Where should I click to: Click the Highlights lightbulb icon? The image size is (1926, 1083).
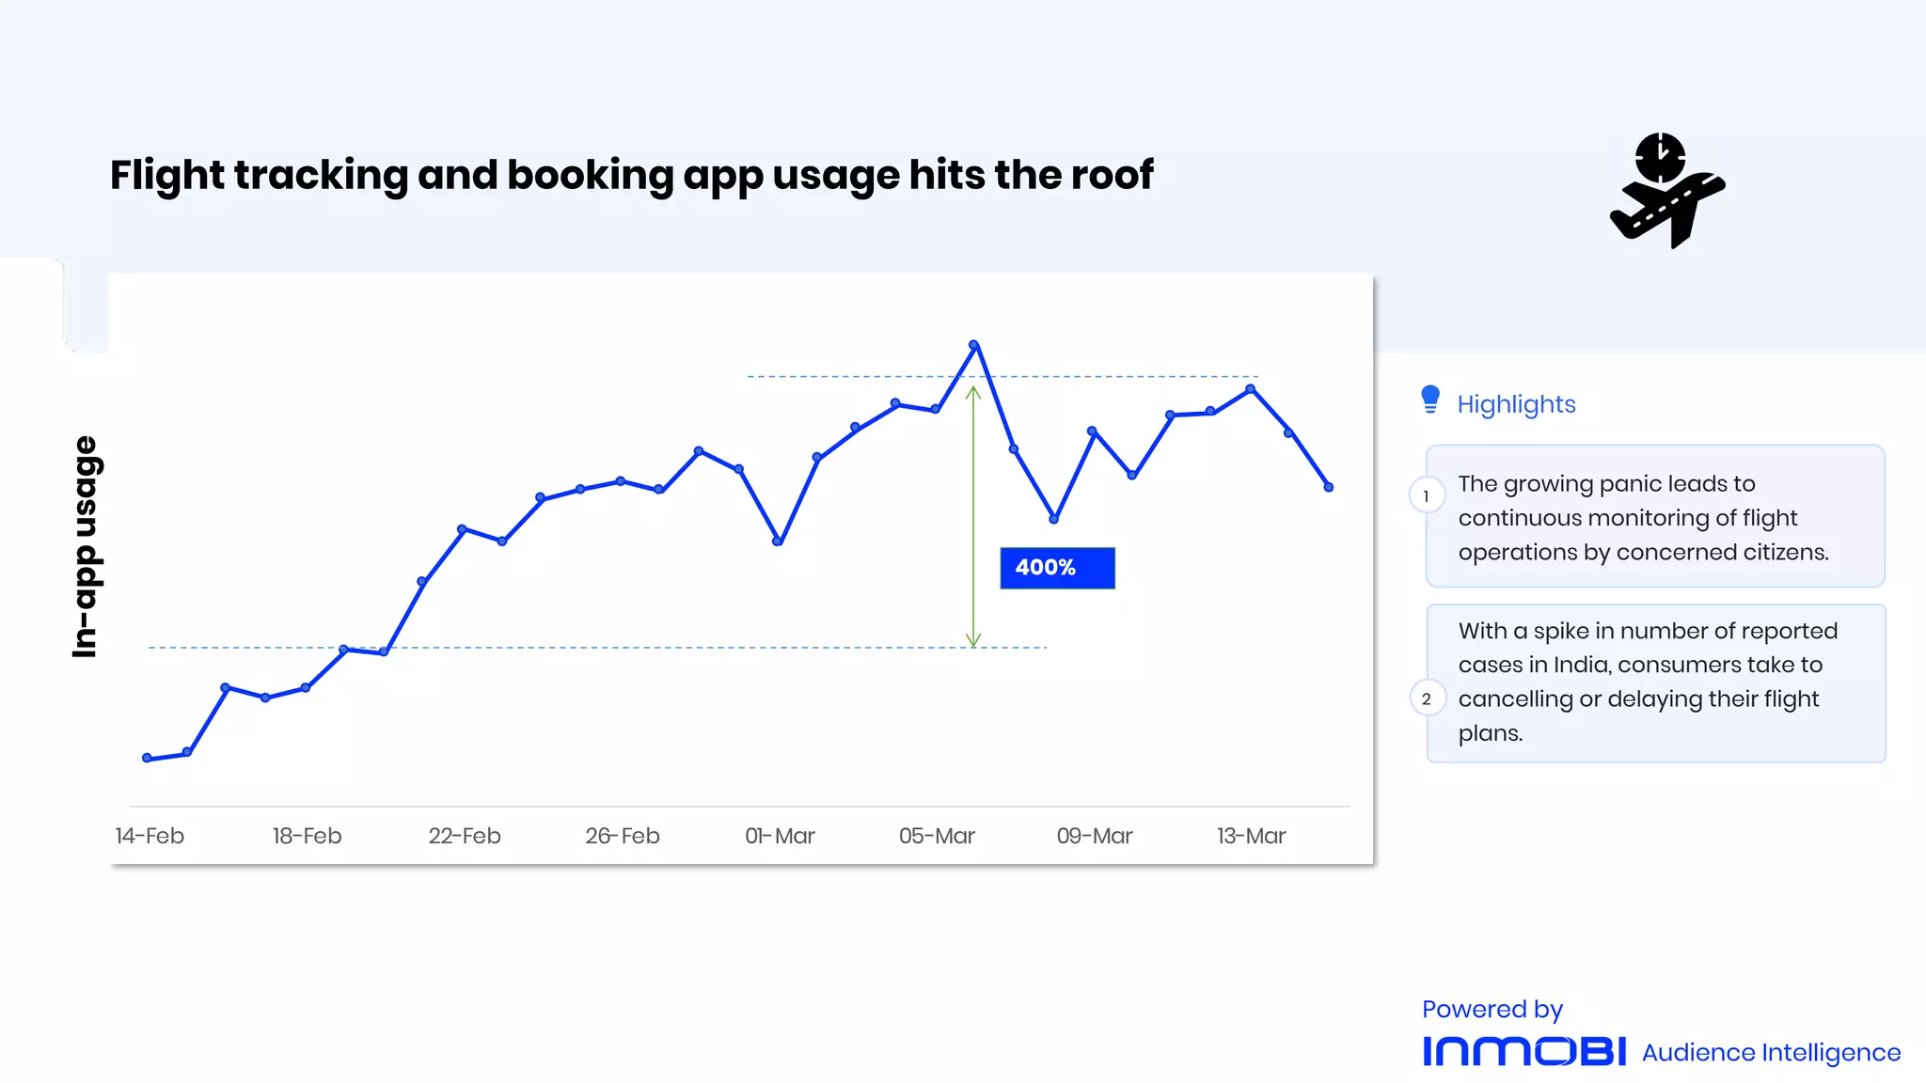click(1430, 400)
